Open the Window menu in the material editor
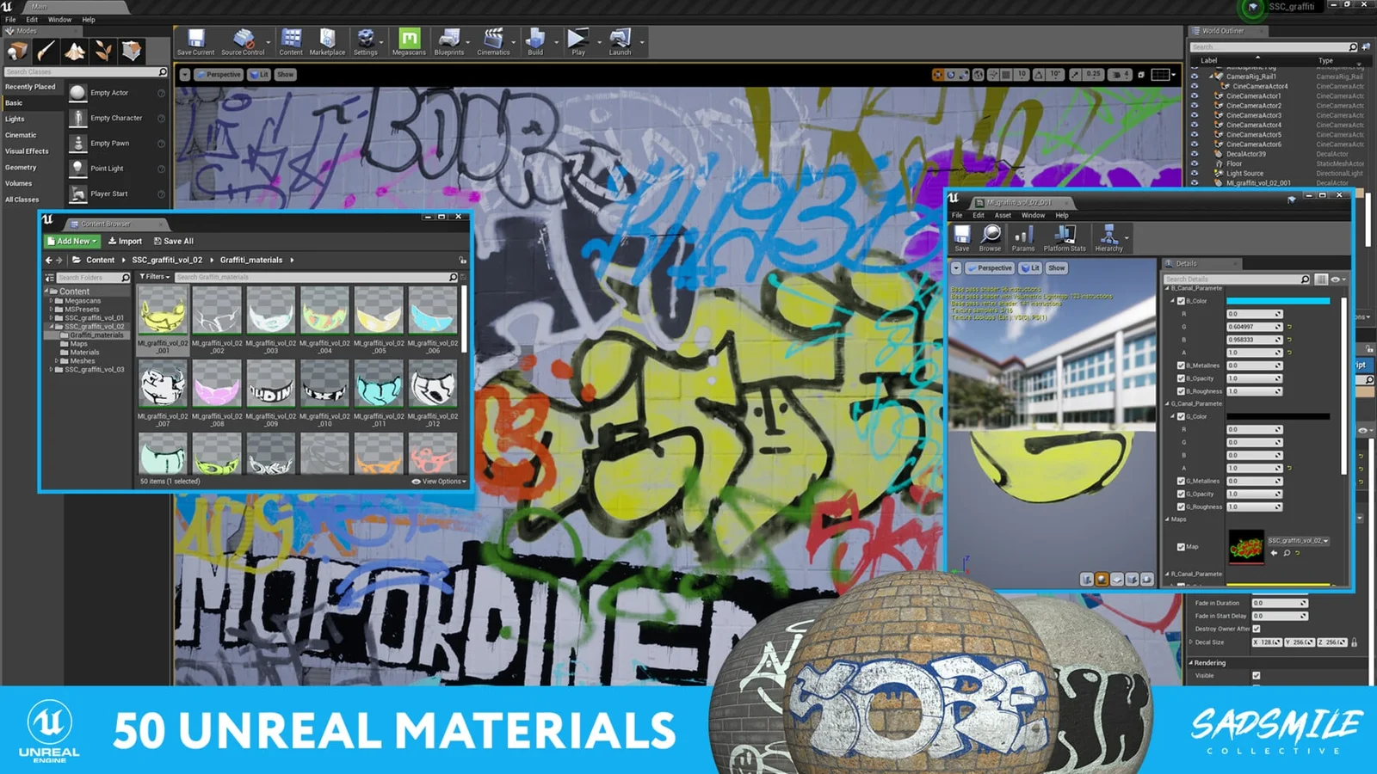The width and height of the screenshot is (1377, 774). pos(1032,215)
